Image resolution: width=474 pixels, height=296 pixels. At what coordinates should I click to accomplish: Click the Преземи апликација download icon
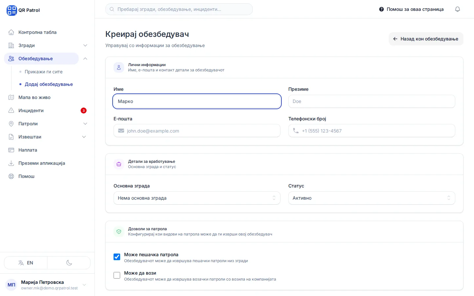(11, 163)
